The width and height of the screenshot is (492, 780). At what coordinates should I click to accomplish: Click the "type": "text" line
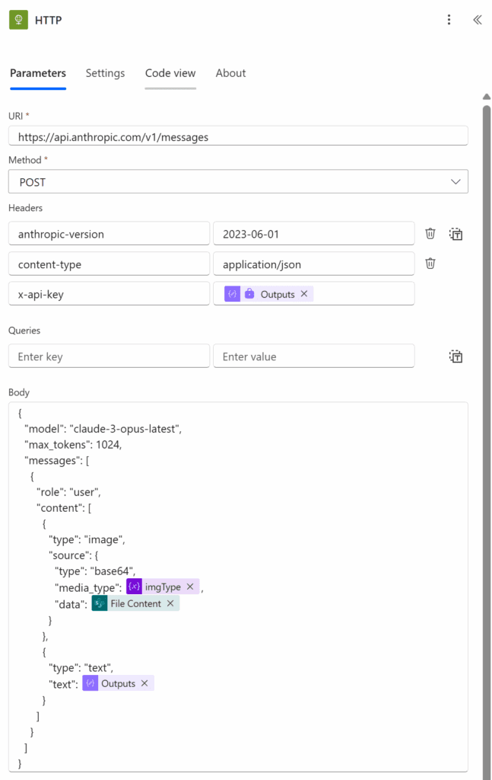click(x=81, y=667)
